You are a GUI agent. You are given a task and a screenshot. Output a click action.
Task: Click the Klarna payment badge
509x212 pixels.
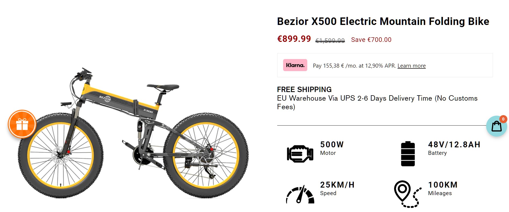point(295,65)
